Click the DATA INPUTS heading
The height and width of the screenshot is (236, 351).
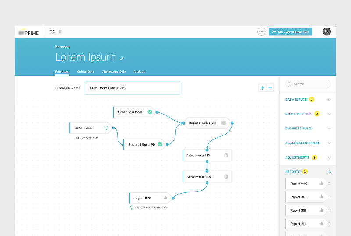pos(296,100)
